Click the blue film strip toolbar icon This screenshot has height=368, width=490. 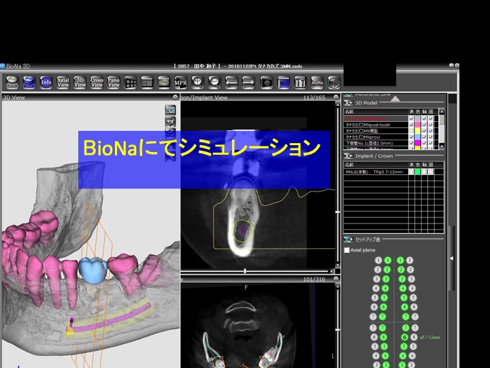click(x=283, y=82)
